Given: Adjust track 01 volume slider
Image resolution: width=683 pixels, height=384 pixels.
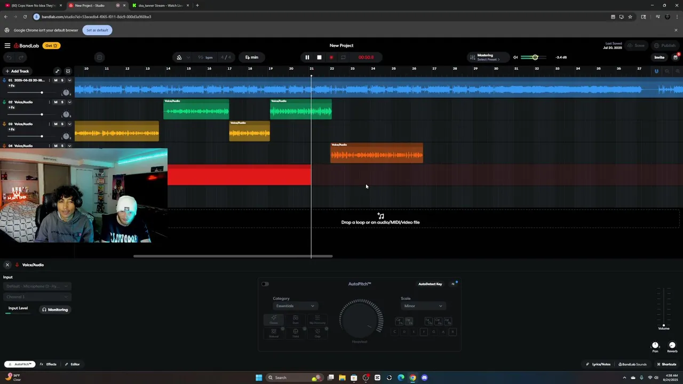Looking at the screenshot, I should point(25,93).
